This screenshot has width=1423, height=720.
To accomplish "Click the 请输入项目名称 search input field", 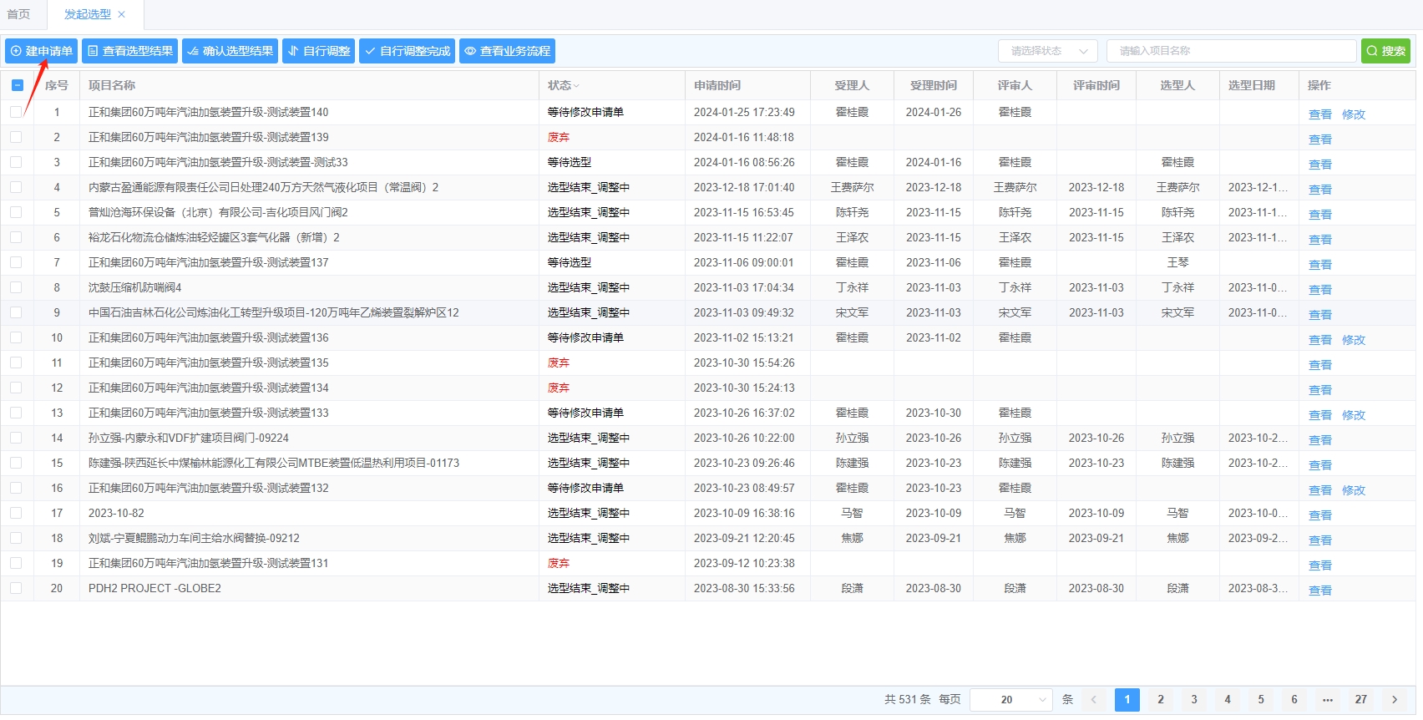I will (x=1231, y=51).
